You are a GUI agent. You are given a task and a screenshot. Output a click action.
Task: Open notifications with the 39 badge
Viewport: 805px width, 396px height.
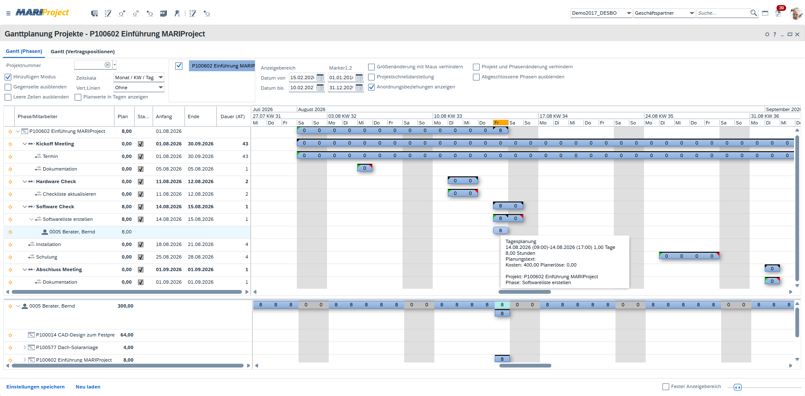pos(779,13)
